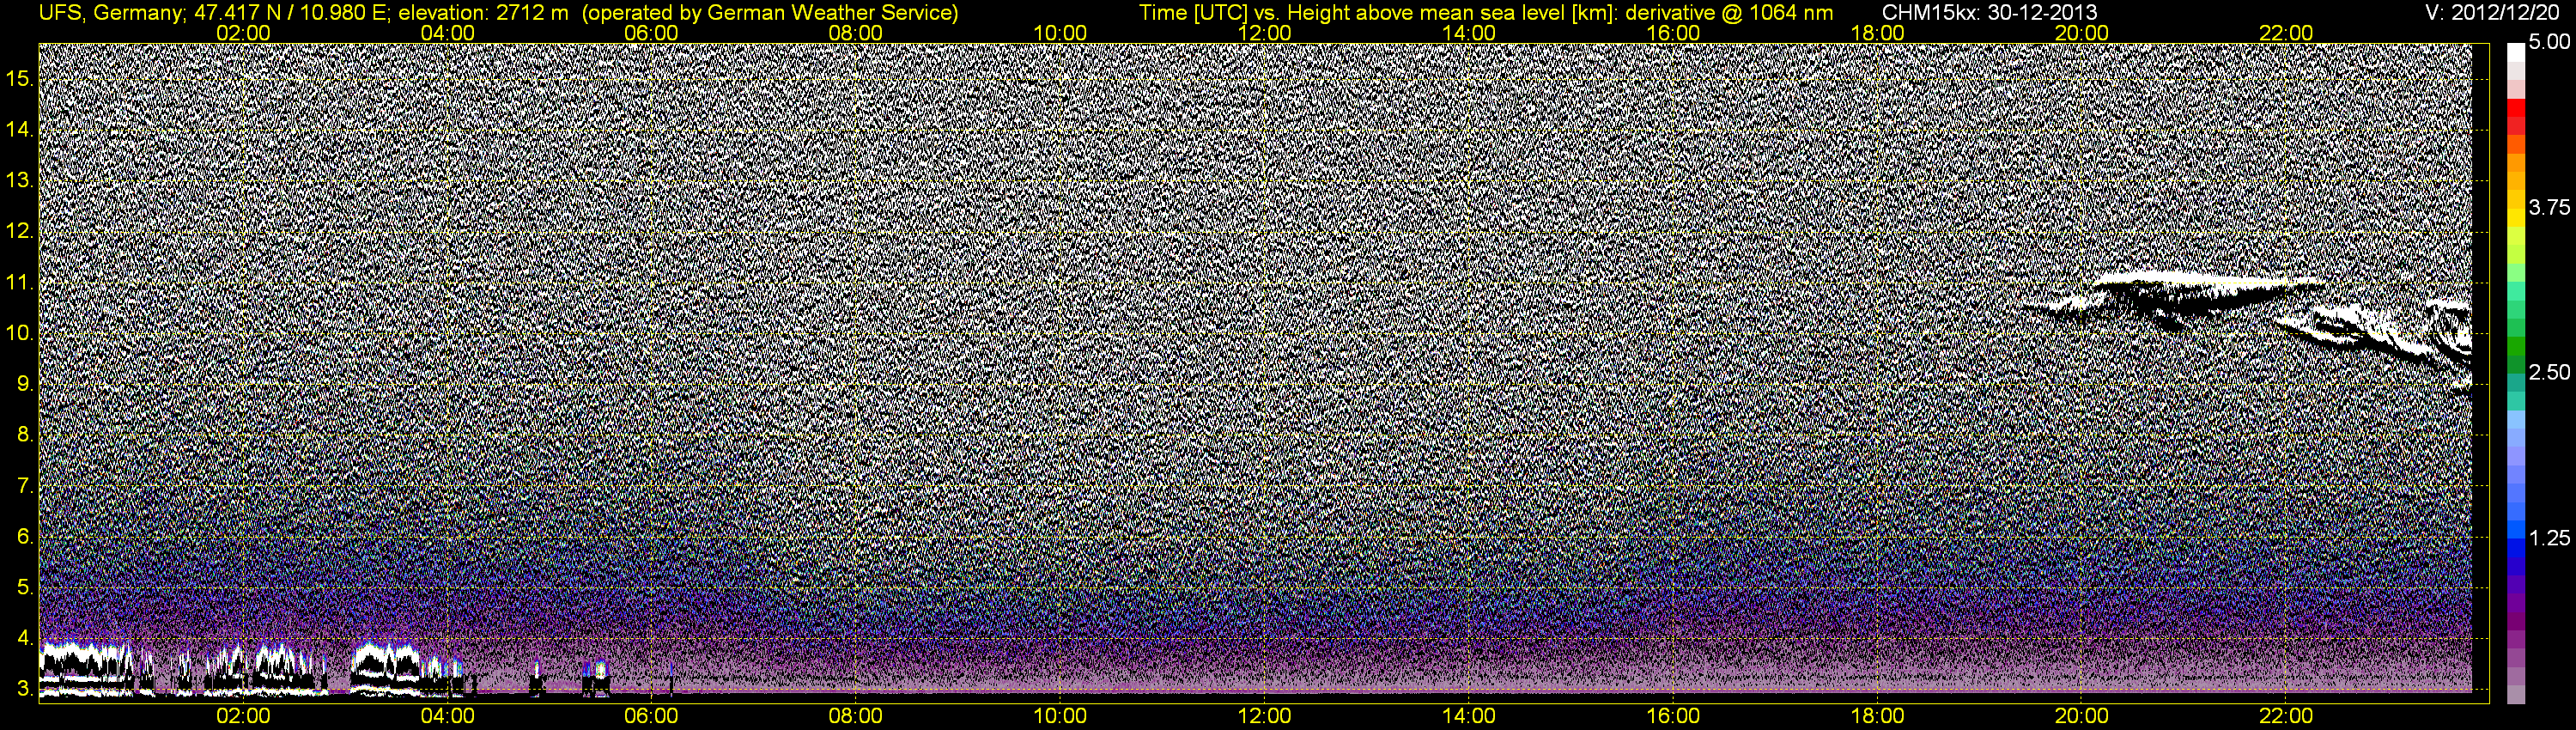This screenshot has width=2576, height=730.
Task: Click "16:00" on the top time axis
Action: (x=1673, y=33)
